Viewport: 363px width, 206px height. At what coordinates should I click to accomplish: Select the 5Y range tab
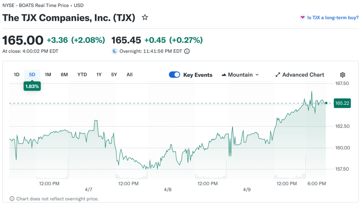114,74
